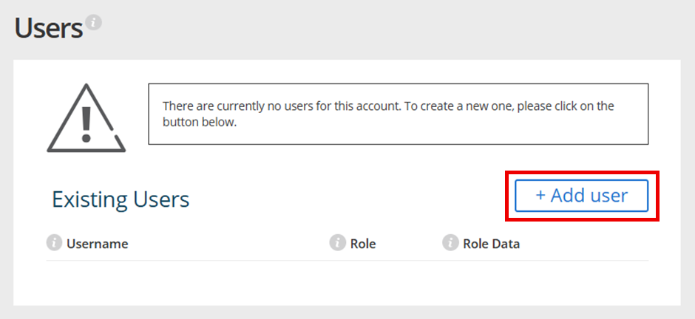The width and height of the screenshot is (695, 319).
Task: Click the info icon beside Users title
Action: click(x=93, y=22)
